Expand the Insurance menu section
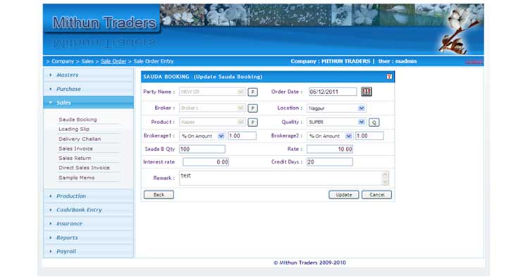Viewport: 516px width, 277px height. tap(88, 223)
